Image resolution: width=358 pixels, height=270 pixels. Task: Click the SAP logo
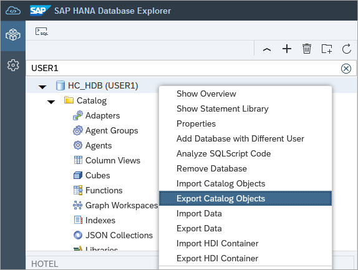[40, 11]
